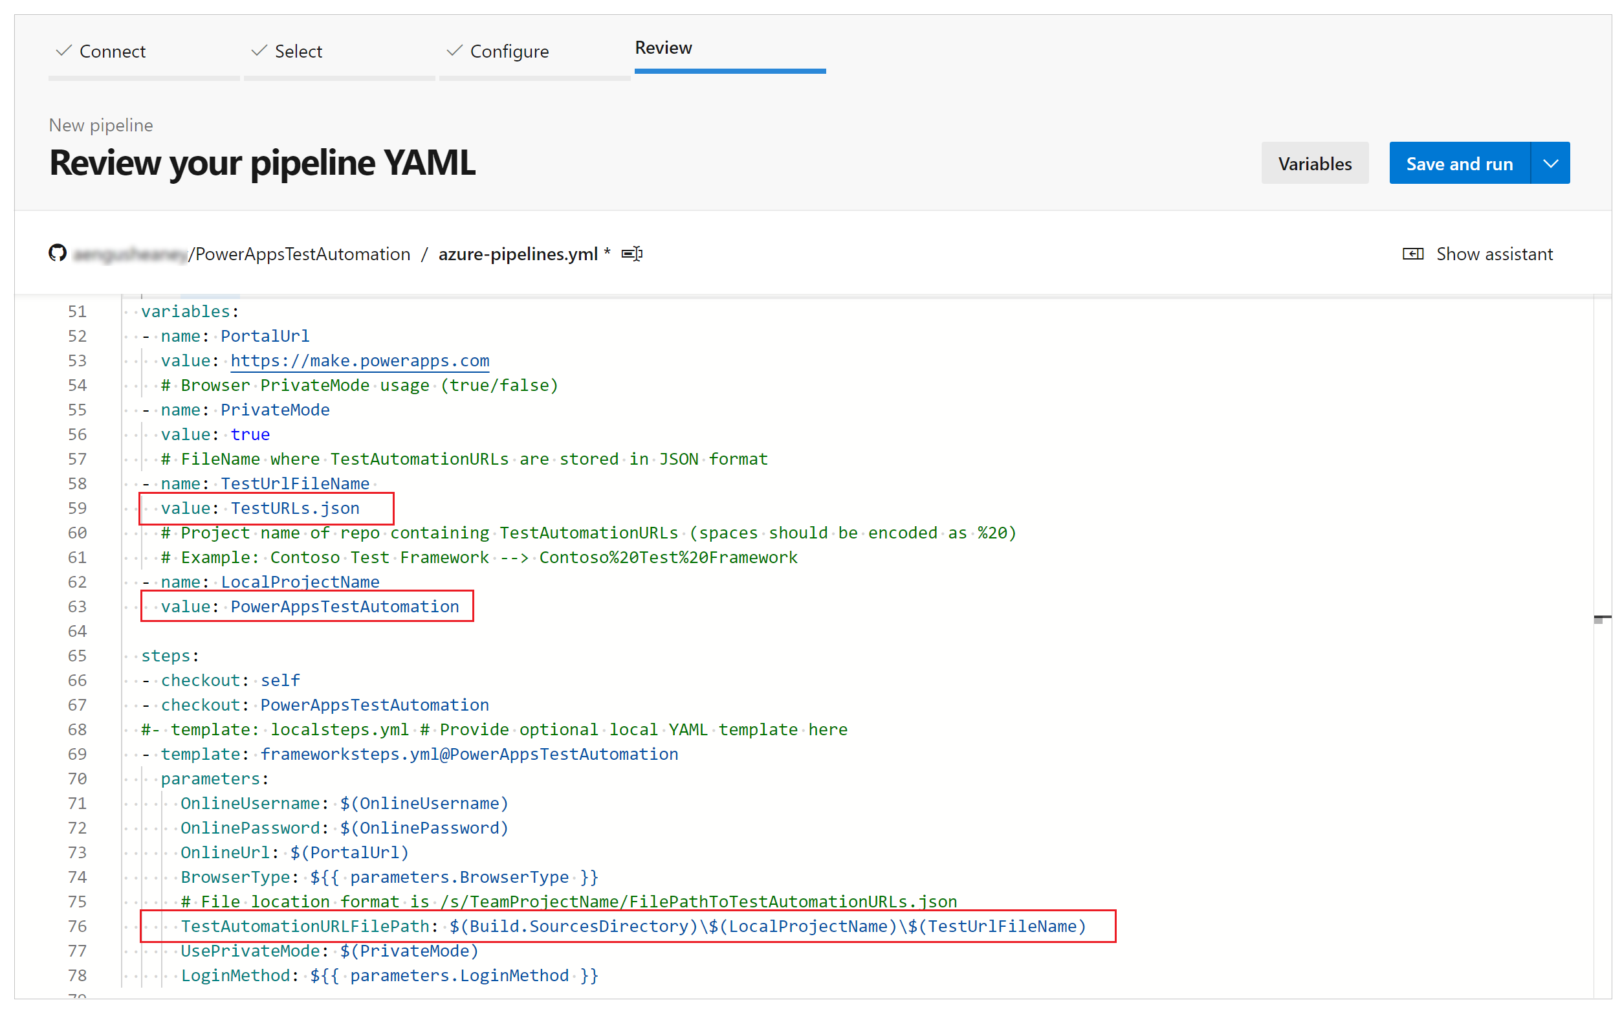Click the Variables button
The image size is (1622, 1009).
click(x=1313, y=162)
